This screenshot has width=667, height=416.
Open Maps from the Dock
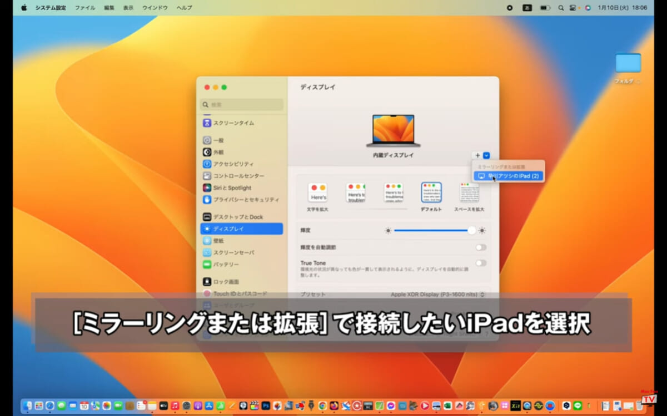click(x=95, y=406)
